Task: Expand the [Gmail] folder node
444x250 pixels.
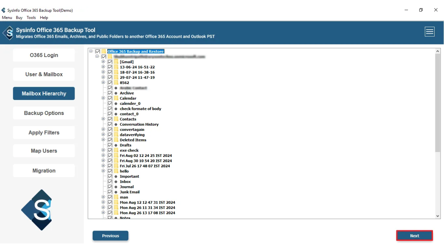Action: point(103,61)
